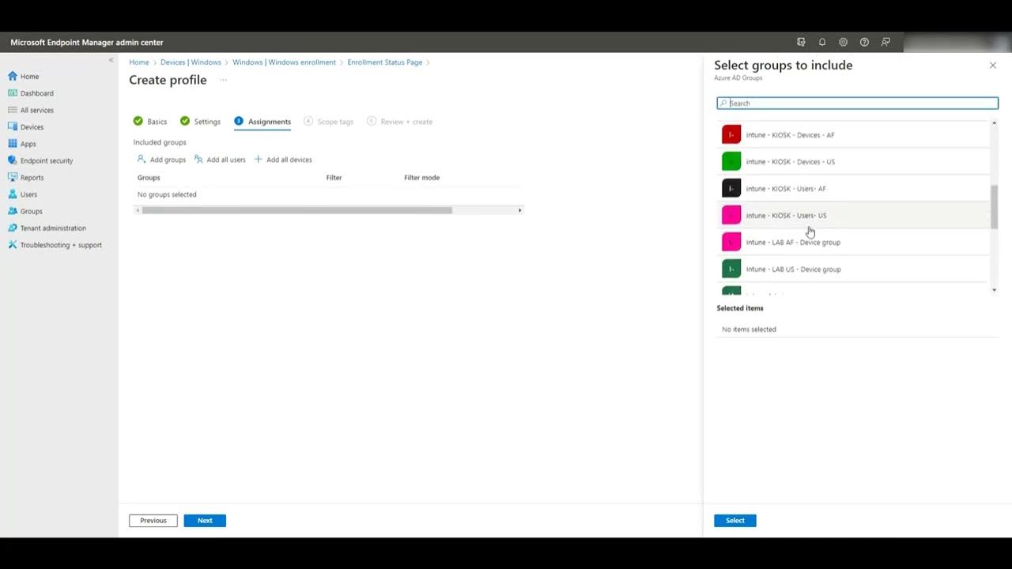
Task: Open the Create profile more options ellipsis
Action: coord(224,80)
